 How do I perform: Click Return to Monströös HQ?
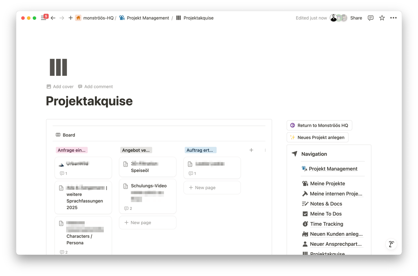click(319, 125)
